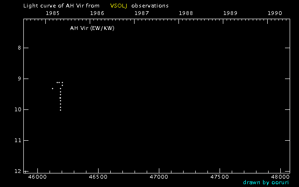Click the 1987 year label
The image size is (299, 187).
(x=142, y=13)
